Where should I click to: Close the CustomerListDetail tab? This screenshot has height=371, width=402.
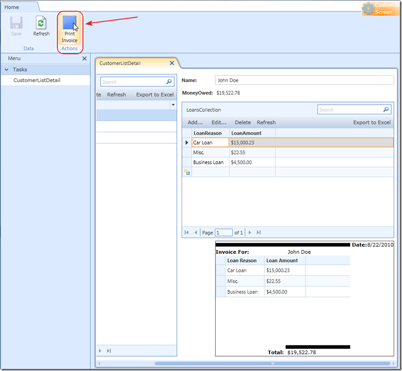pos(172,63)
